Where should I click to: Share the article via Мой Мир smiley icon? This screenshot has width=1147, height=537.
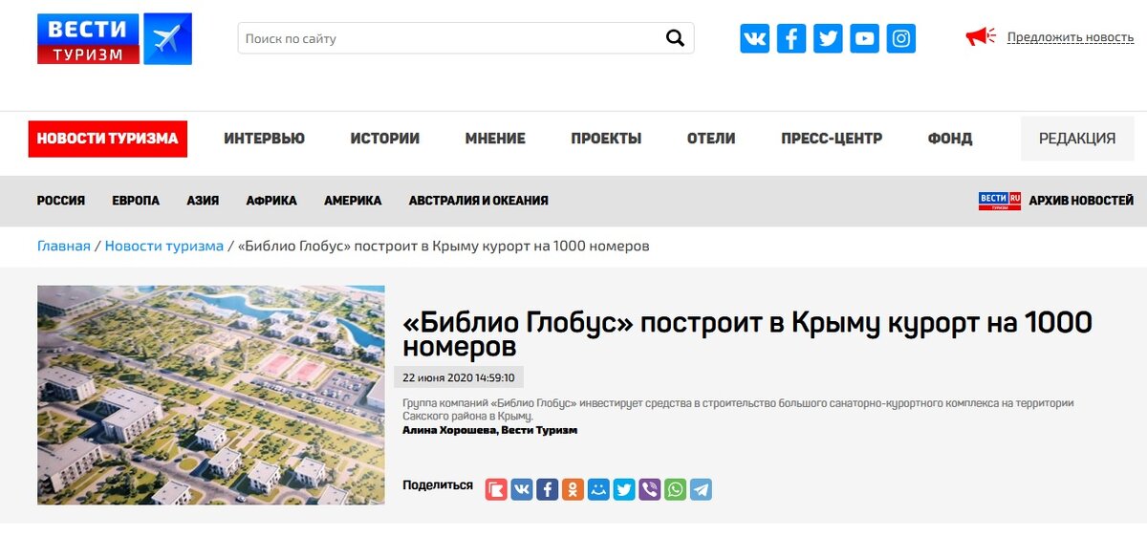pos(598,489)
